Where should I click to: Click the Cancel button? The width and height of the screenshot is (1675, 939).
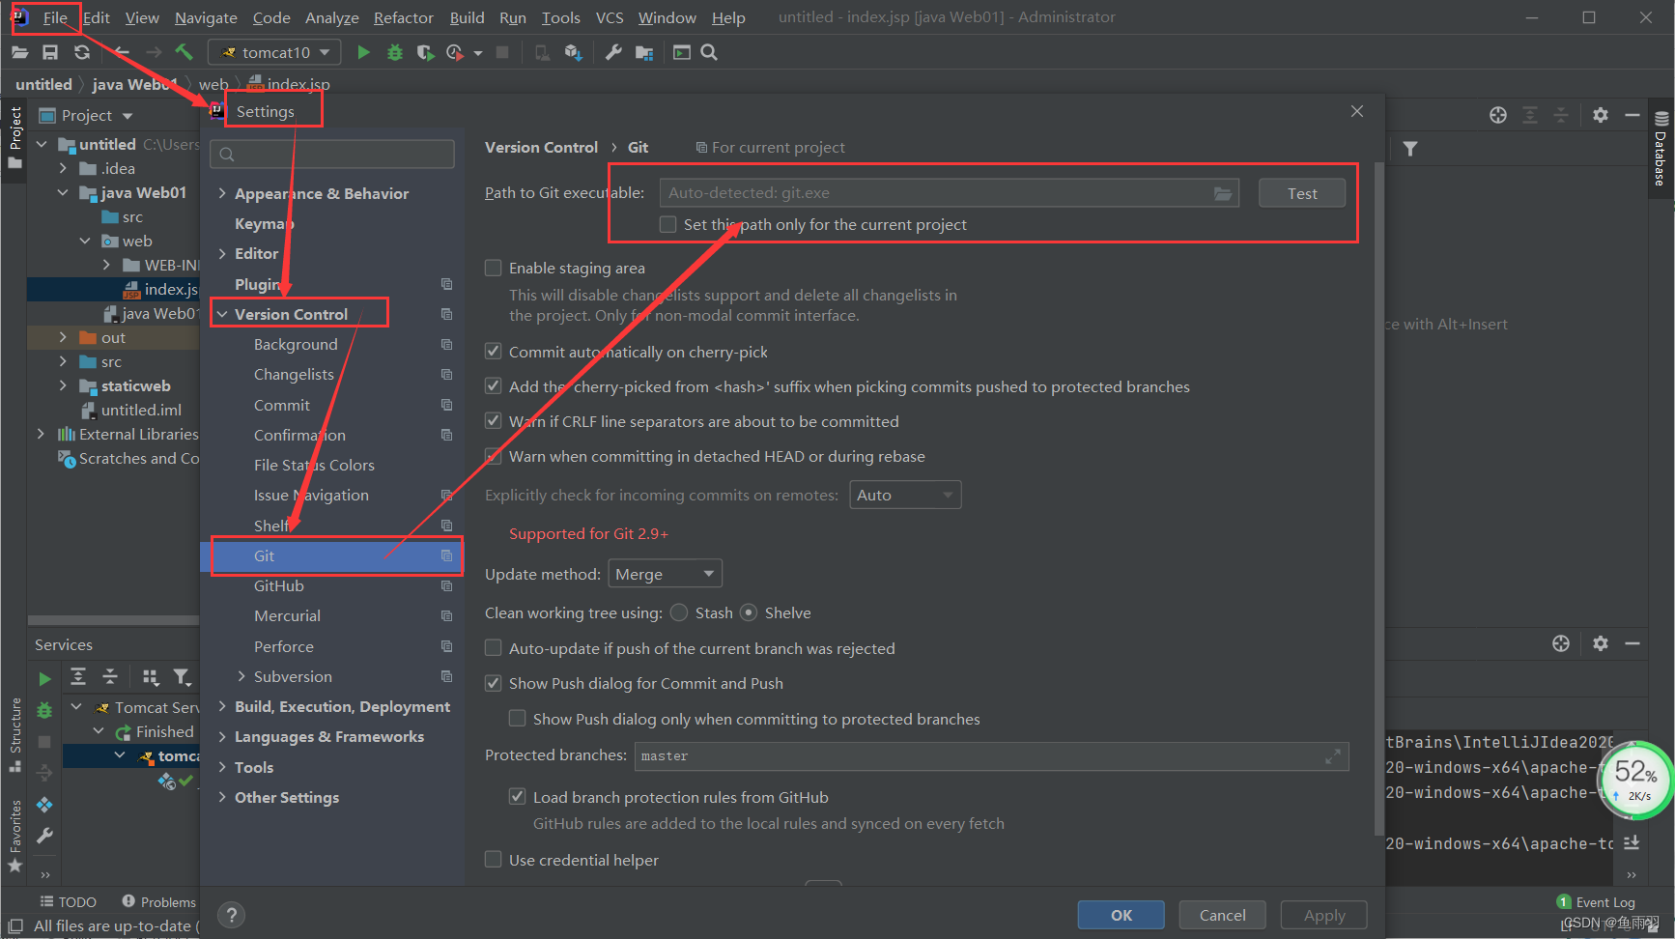coord(1223,915)
